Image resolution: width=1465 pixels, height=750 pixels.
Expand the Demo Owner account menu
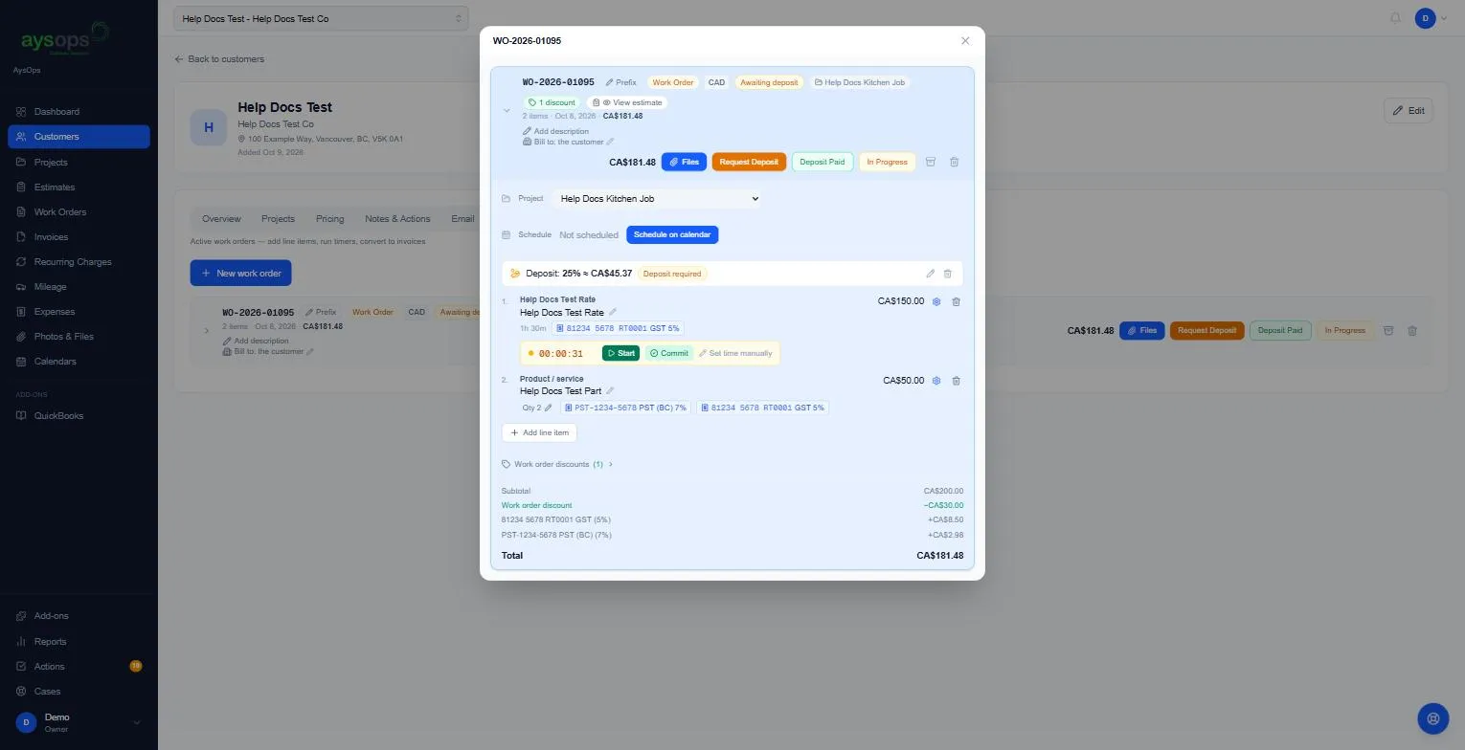[x=79, y=723]
